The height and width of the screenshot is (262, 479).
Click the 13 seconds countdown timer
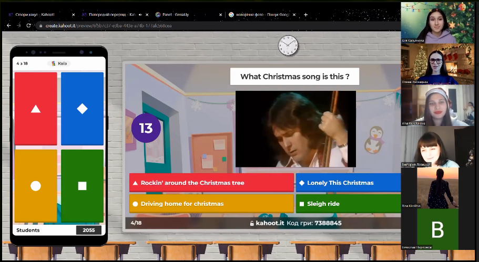pos(146,128)
